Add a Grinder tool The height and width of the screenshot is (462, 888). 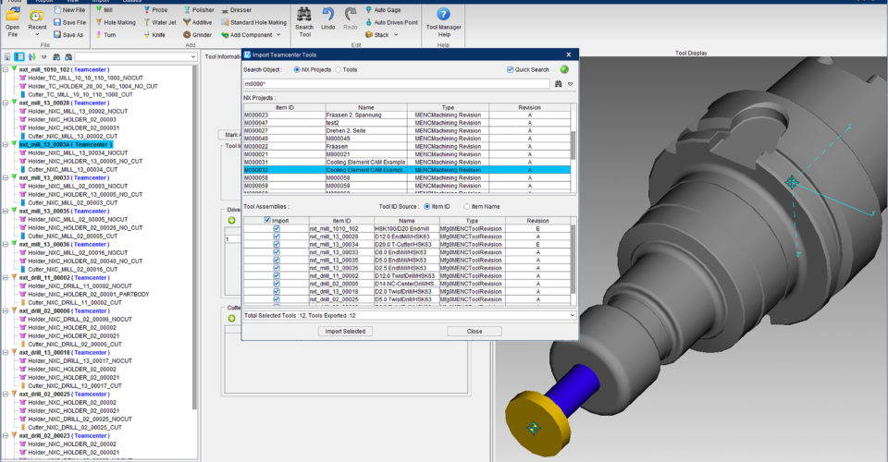tap(198, 35)
